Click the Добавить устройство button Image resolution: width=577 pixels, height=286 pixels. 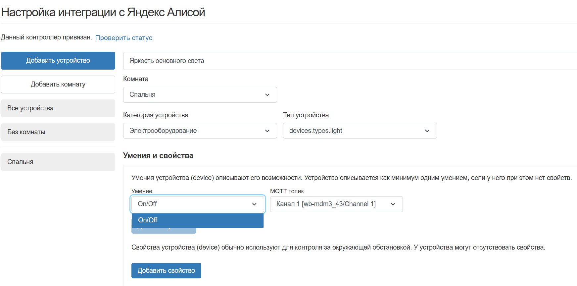pos(58,61)
